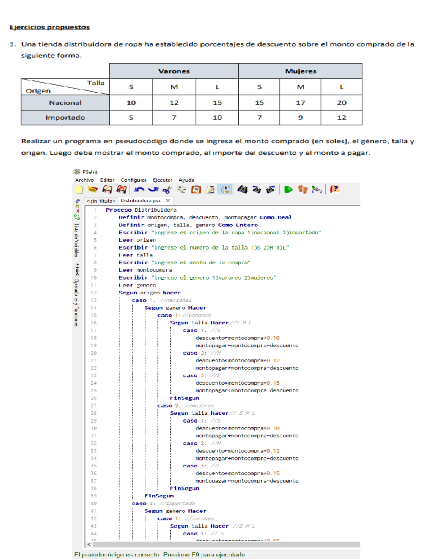Viewport: 432px width, 560px height.
Task: Toggle the highlighted toolbar button beside the binoculars
Action: [x=225, y=189]
